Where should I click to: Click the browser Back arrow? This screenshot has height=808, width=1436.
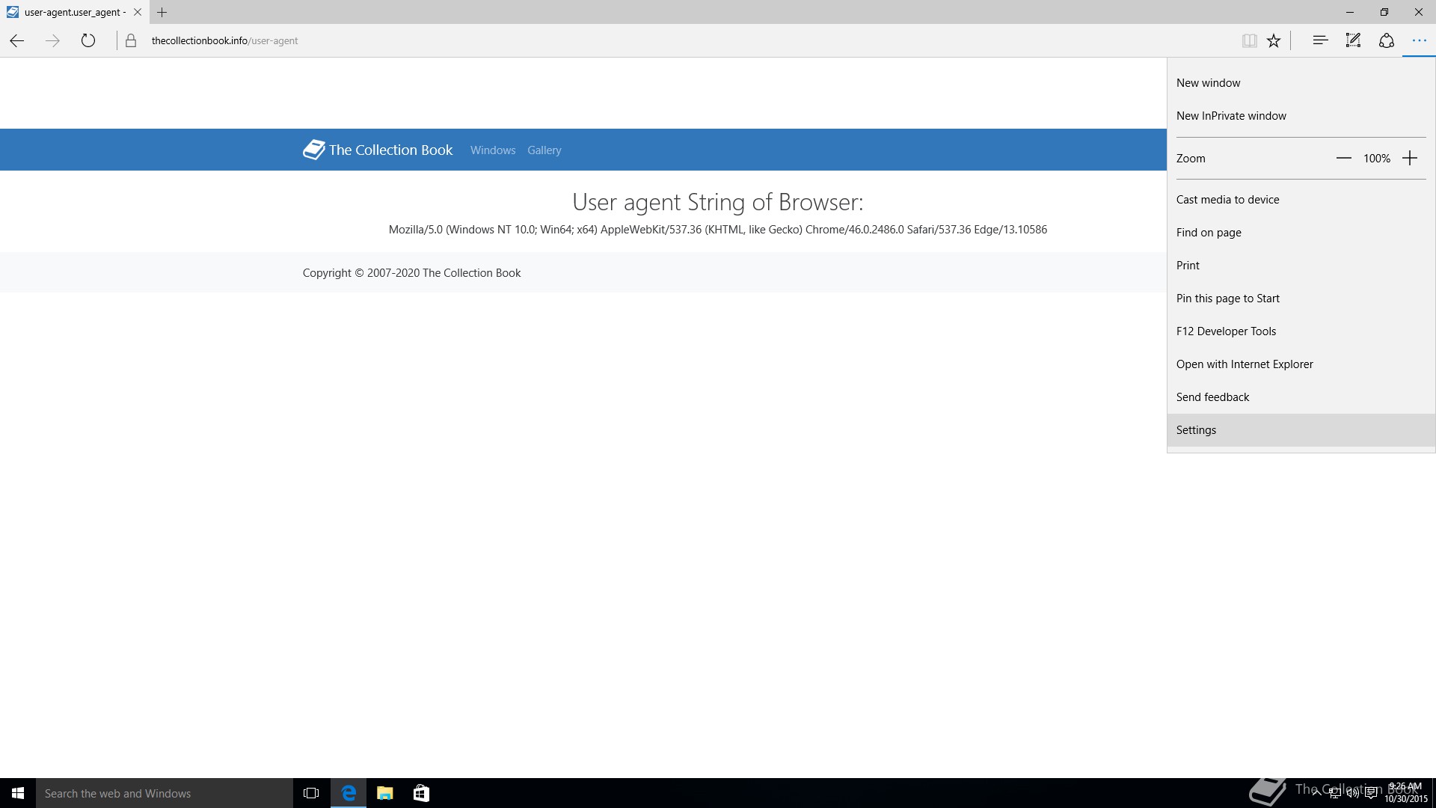[x=17, y=41]
